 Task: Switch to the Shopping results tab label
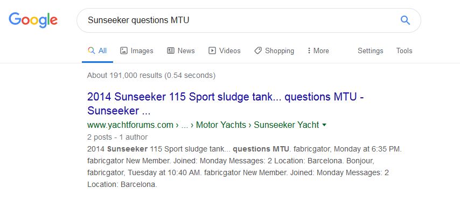coord(279,50)
